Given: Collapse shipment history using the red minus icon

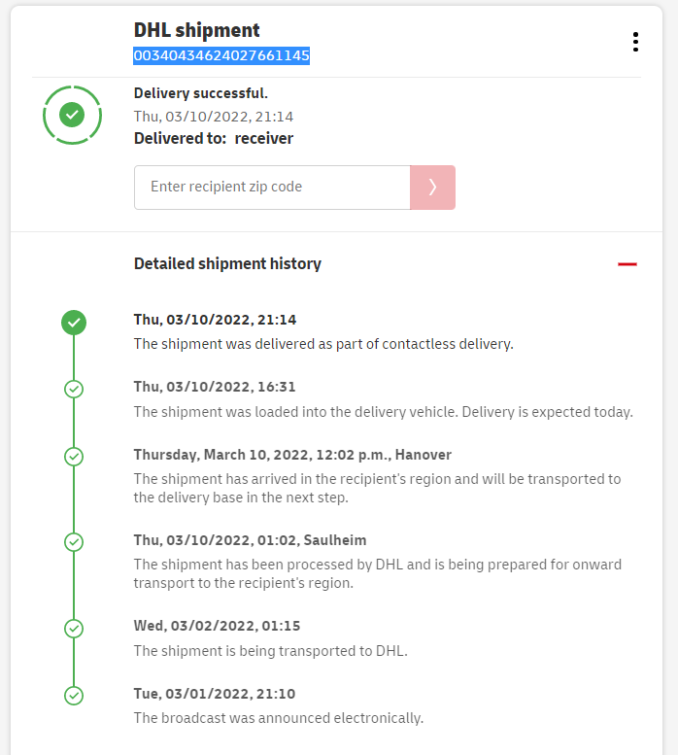Looking at the screenshot, I should click(627, 264).
